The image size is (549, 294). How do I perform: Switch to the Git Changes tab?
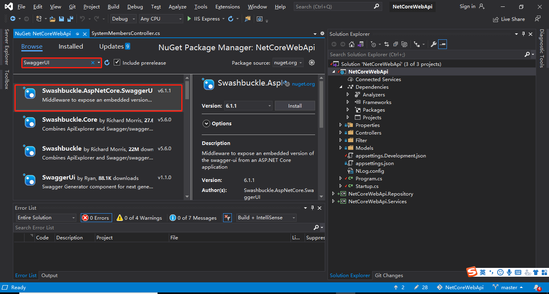point(389,276)
